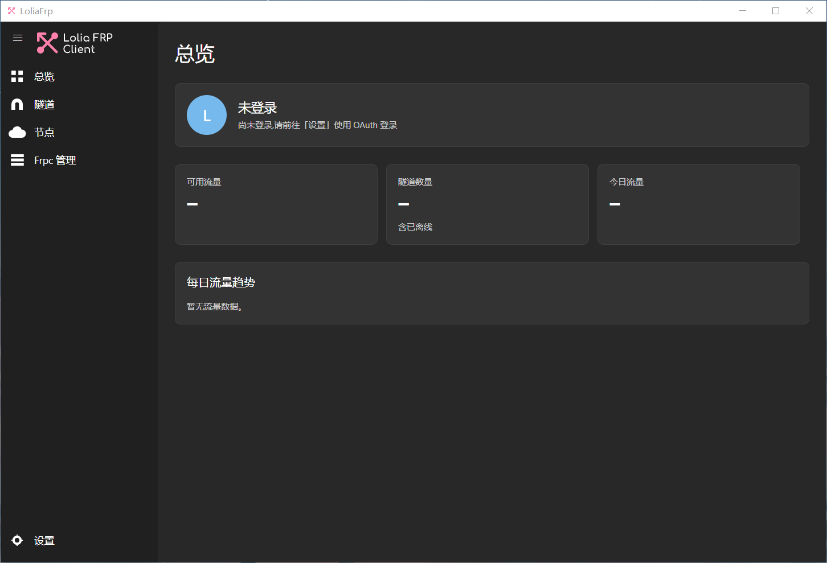Go to the 隧道 tunnels page

[79, 104]
